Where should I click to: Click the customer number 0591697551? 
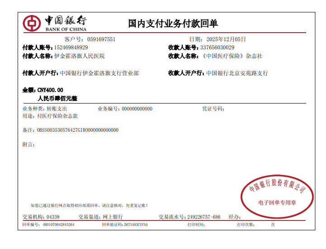[x=101, y=39]
